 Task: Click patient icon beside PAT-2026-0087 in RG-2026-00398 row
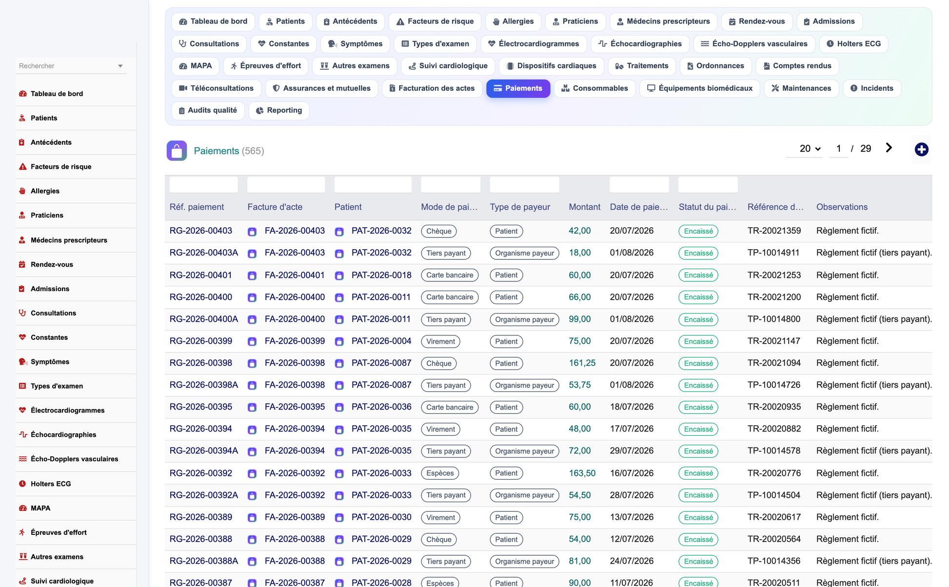click(x=339, y=364)
